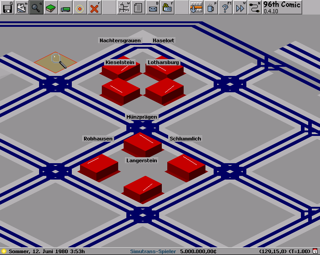
Task: Open help with the question mark icon
Action: coord(225,7)
